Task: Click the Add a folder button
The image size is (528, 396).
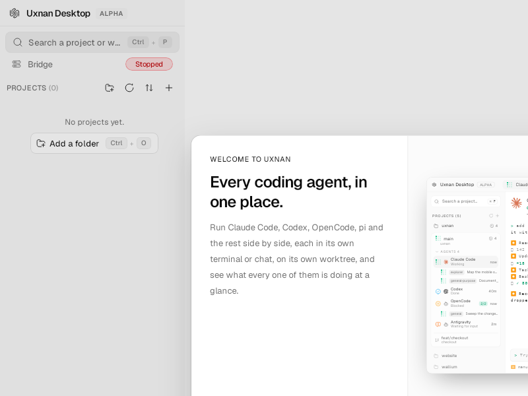Action: (94, 143)
